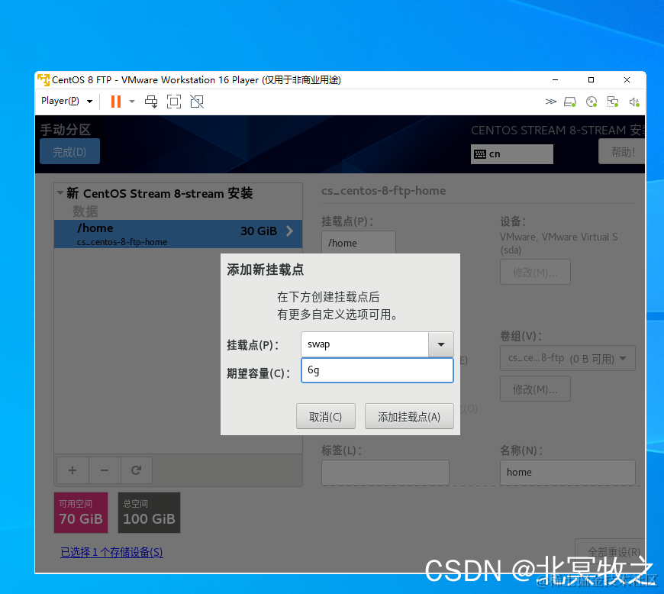Send Ctrl+Alt+Del to the virtual machine
This screenshot has height=594, width=664.
151,102
